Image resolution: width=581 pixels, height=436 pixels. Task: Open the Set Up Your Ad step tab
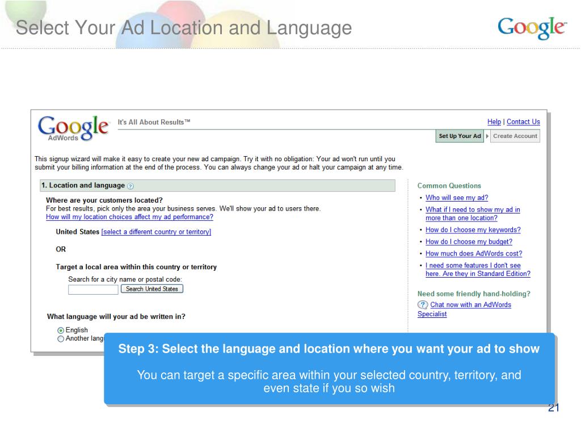(x=460, y=136)
